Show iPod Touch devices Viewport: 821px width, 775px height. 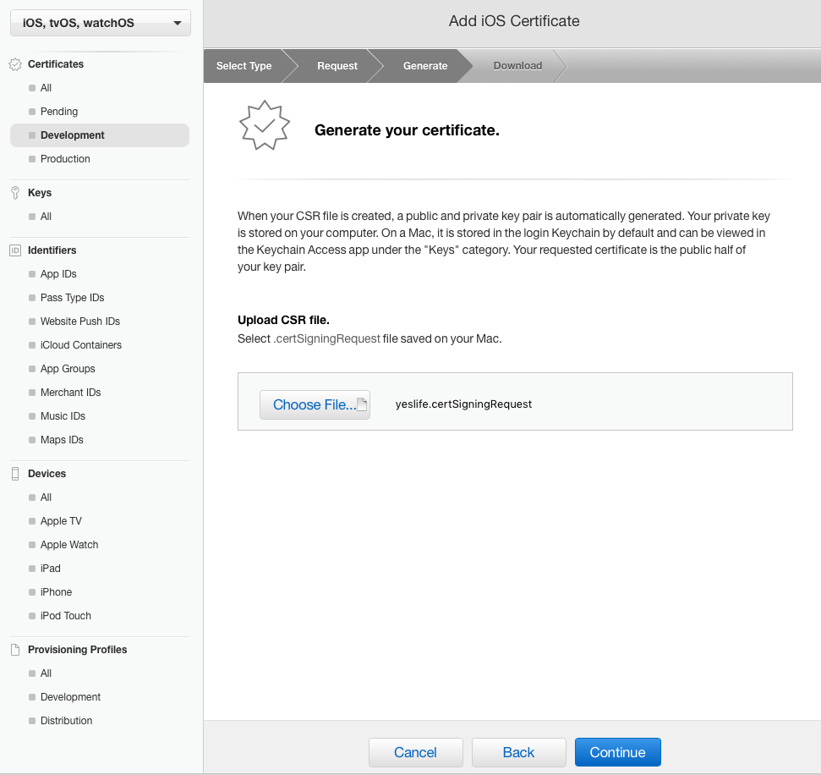pos(65,616)
